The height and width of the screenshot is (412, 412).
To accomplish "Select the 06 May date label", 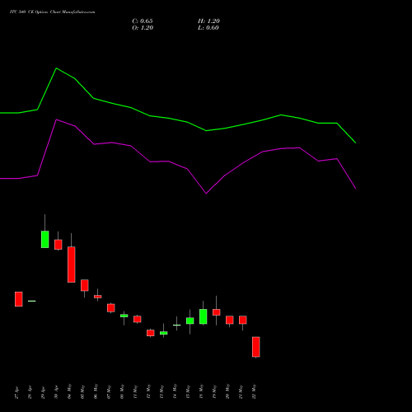I will click(x=96, y=391).
